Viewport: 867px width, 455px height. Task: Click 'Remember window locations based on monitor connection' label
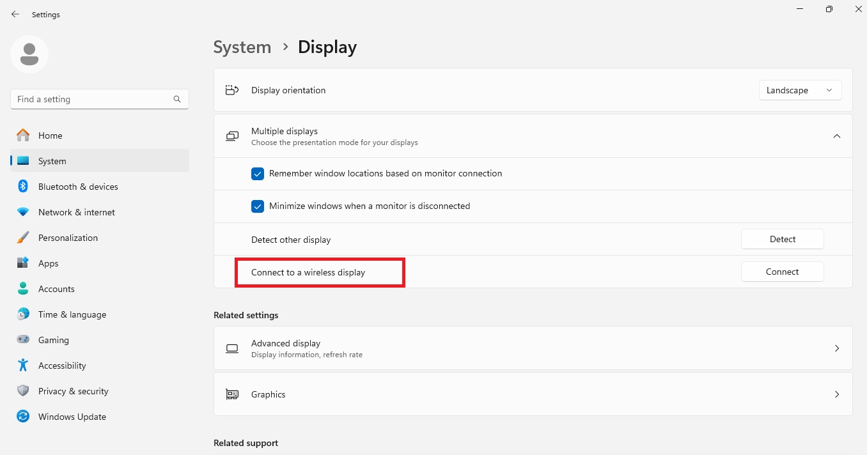click(386, 173)
